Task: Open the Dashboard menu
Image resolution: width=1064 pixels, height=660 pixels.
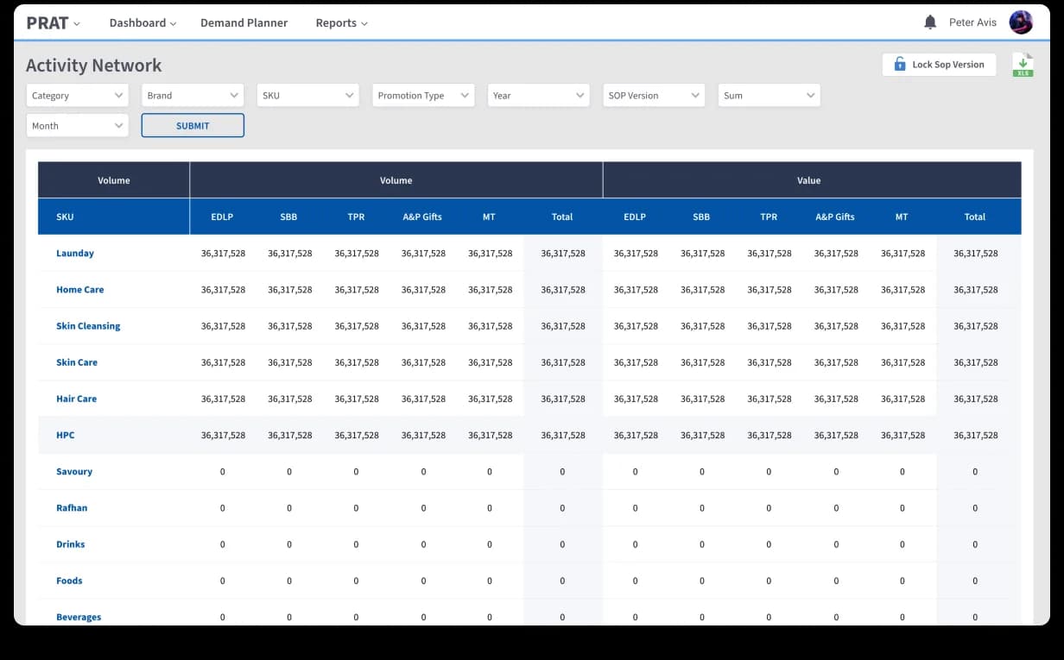Action: (x=142, y=23)
